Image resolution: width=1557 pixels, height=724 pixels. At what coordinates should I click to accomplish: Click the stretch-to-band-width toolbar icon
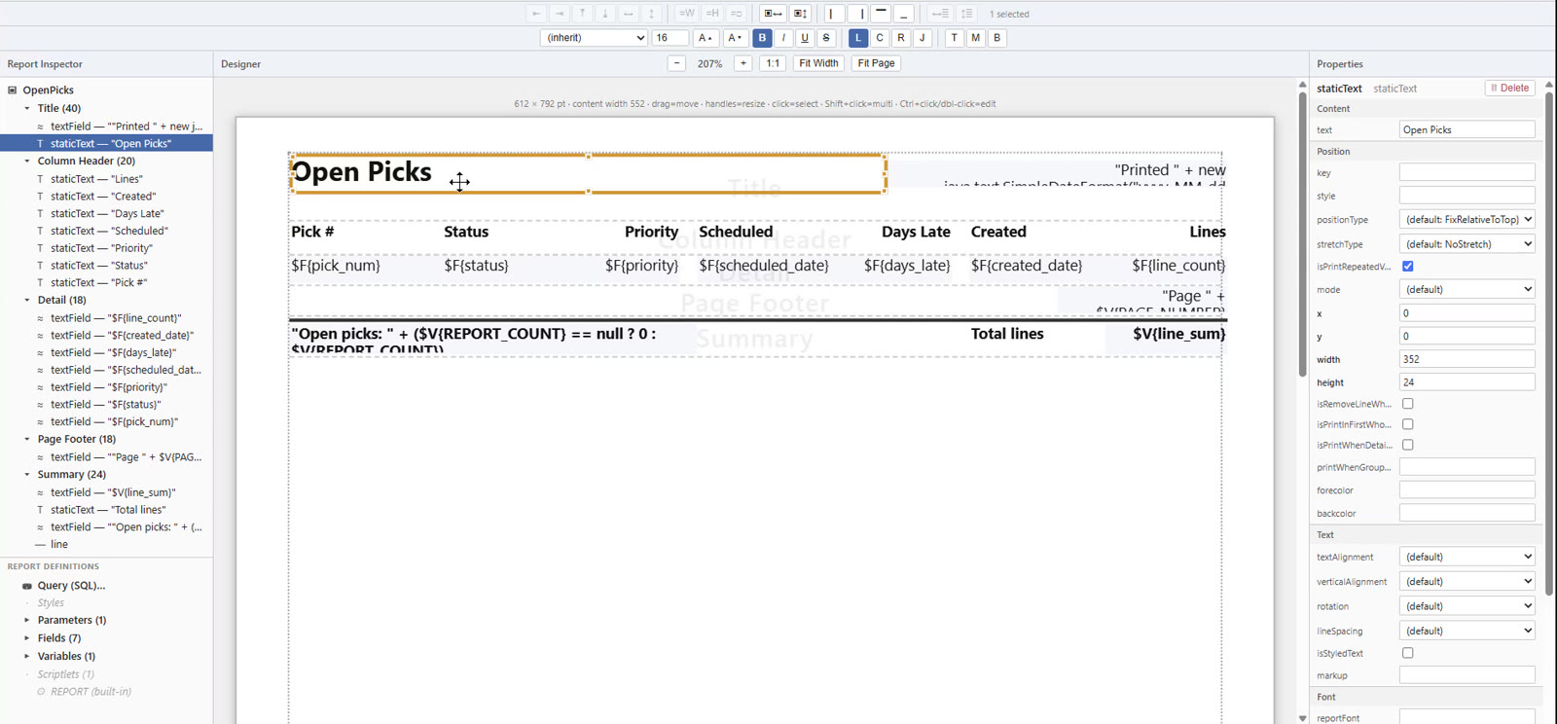point(774,14)
